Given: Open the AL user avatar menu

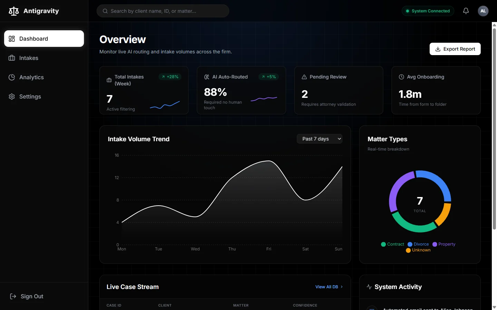Looking at the screenshot, I should [x=483, y=11].
